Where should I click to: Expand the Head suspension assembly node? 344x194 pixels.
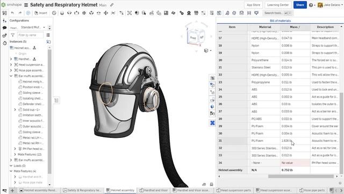(11, 65)
